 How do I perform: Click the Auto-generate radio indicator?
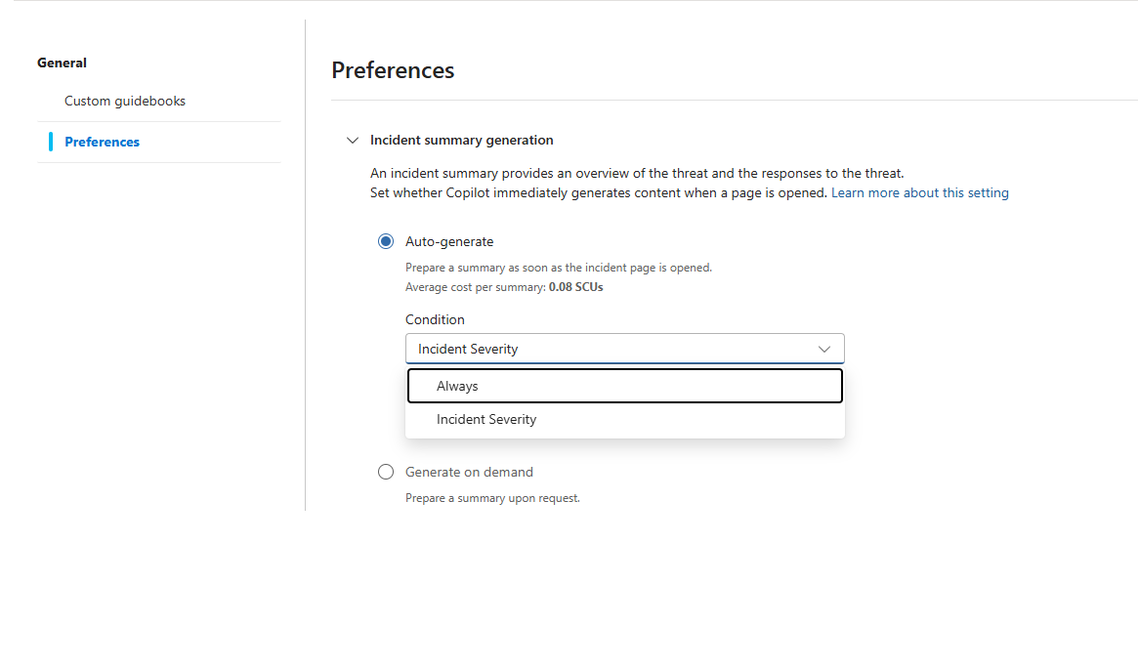386,240
